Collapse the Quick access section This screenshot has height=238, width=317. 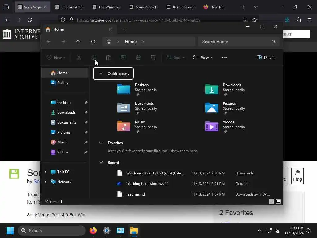click(x=101, y=73)
